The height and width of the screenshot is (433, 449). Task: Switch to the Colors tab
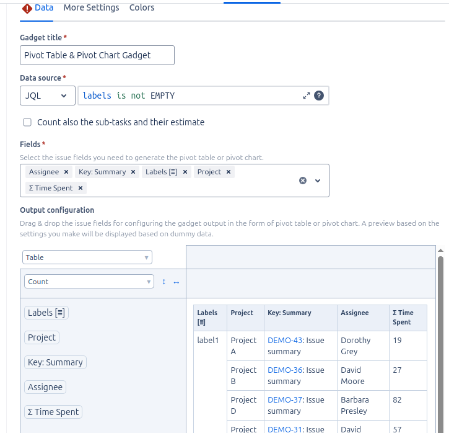142,7
